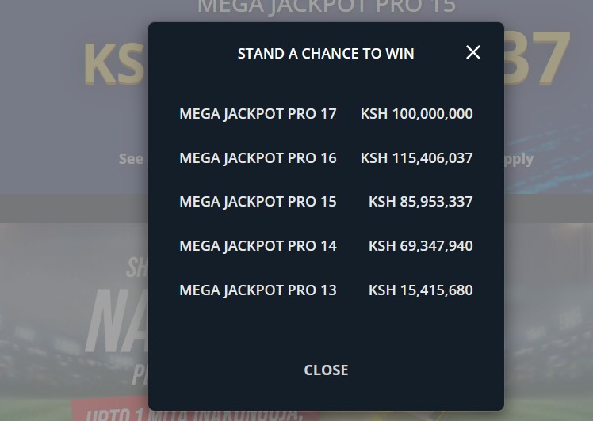593x421 pixels.
Task: Close the popup using the X icon
Action: pos(473,53)
